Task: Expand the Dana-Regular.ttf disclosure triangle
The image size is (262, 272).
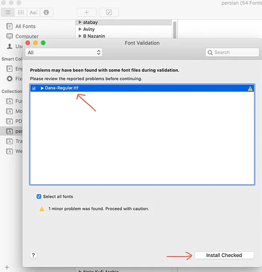Action: click(x=42, y=88)
